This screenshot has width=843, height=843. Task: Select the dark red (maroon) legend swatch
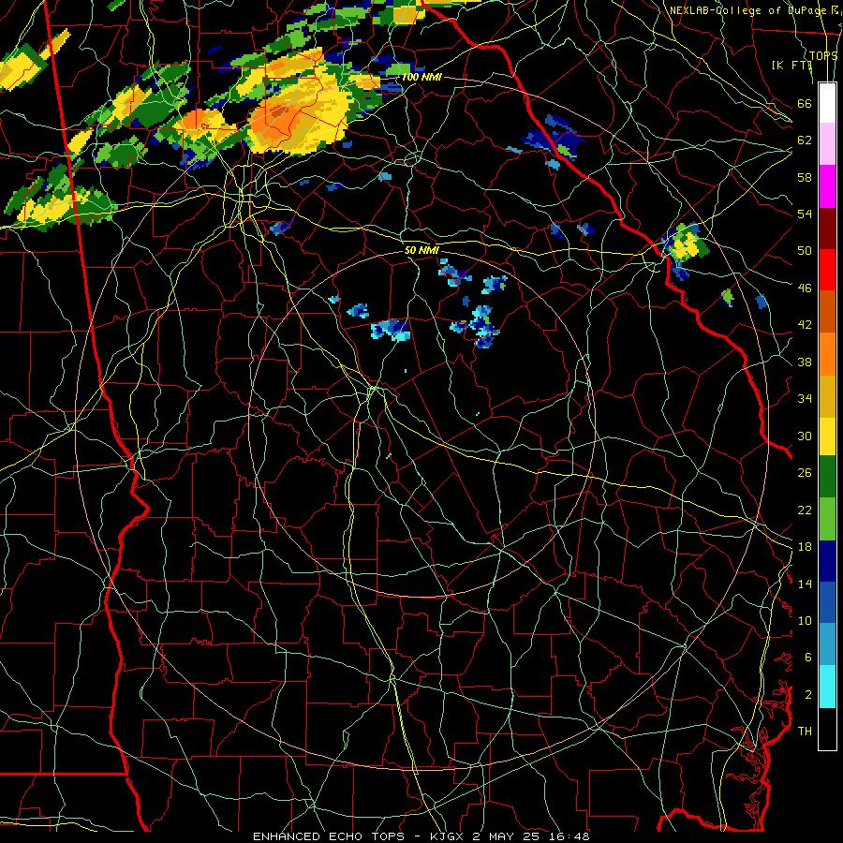pos(827,228)
